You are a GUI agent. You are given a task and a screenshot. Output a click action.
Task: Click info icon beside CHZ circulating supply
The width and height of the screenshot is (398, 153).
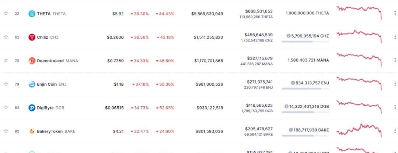[288, 36]
